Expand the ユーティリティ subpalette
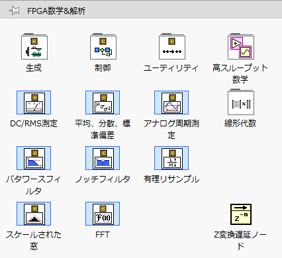This screenshot has height=258, width=282. tap(172, 46)
